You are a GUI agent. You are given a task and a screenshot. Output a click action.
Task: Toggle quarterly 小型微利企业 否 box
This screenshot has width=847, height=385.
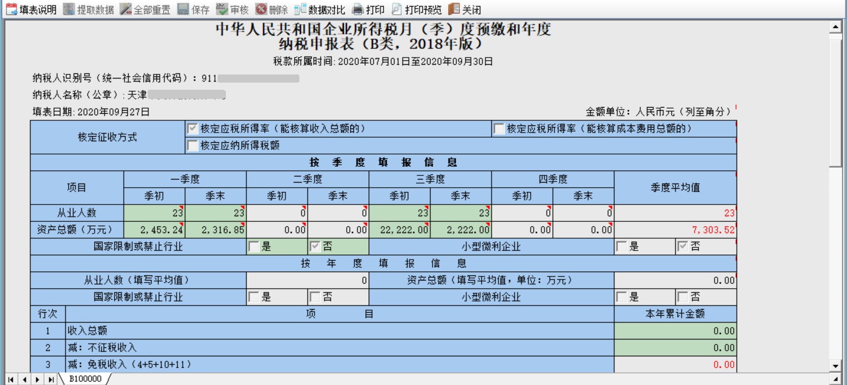(x=683, y=247)
